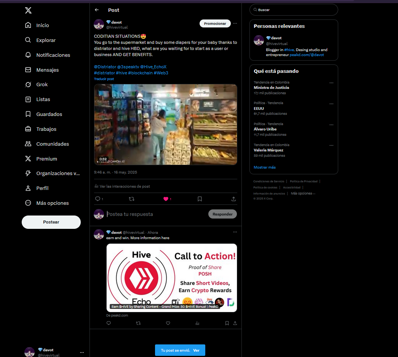Click Accesibilidad footer link
The height and width of the screenshot is (357, 398).
tap(292, 187)
